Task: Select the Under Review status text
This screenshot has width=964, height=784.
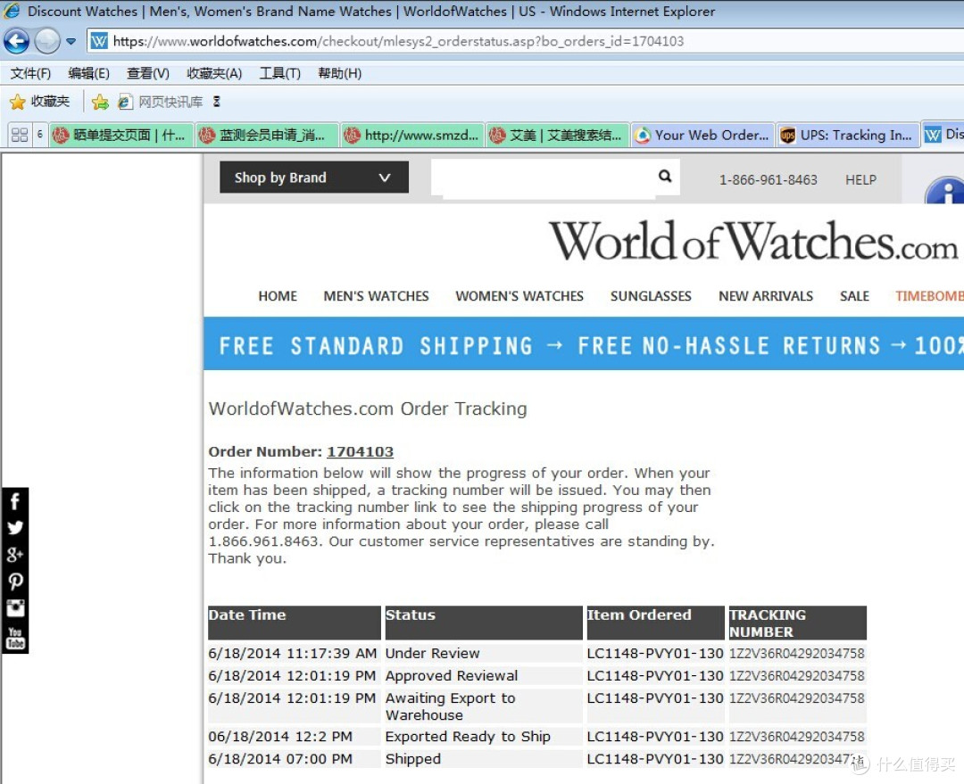Action: (x=432, y=653)
